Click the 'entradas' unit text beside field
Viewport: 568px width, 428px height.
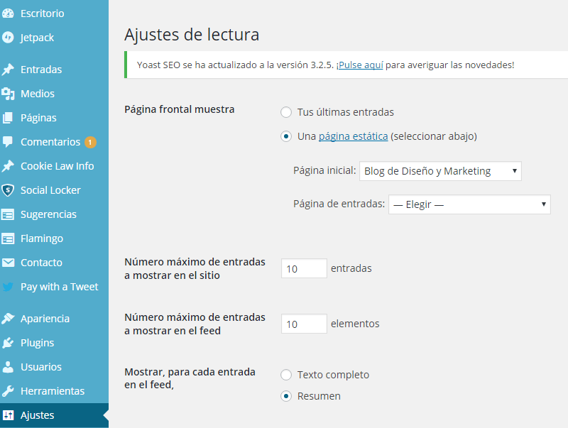point(351,268)
